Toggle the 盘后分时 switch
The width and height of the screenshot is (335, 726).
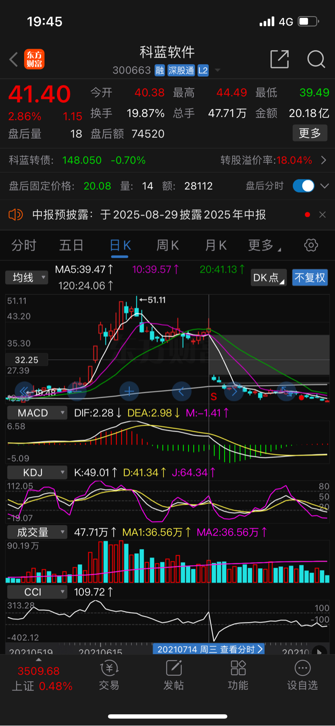(x=304, y=186)
